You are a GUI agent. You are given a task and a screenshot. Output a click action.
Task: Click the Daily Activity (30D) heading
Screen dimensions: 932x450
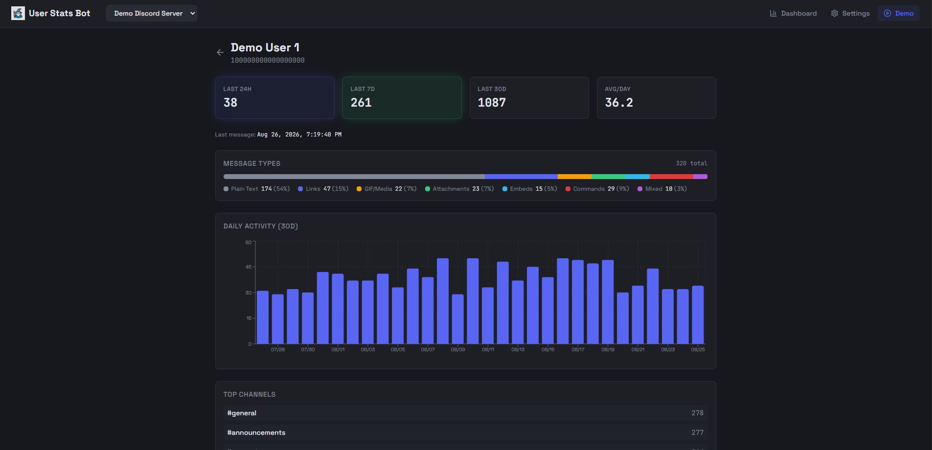(x=261, y=226)
